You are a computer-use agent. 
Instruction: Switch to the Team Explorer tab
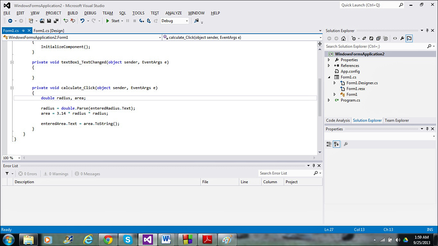pos(397,120)
